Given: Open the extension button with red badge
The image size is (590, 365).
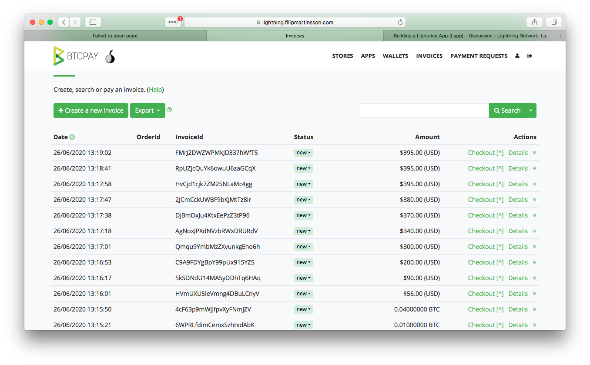Looking at the screenshot, I should click(x=173, y=22).
